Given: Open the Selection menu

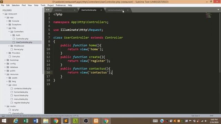Looking at the screenshot, I should click(x=16, y=6).
